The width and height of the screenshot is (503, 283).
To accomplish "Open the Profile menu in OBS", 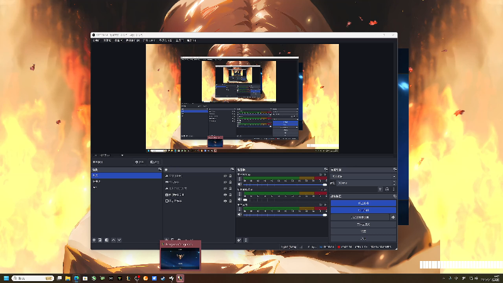I will click(149, 40).
